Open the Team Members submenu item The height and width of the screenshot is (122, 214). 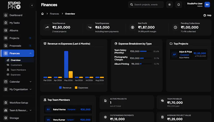19,70
